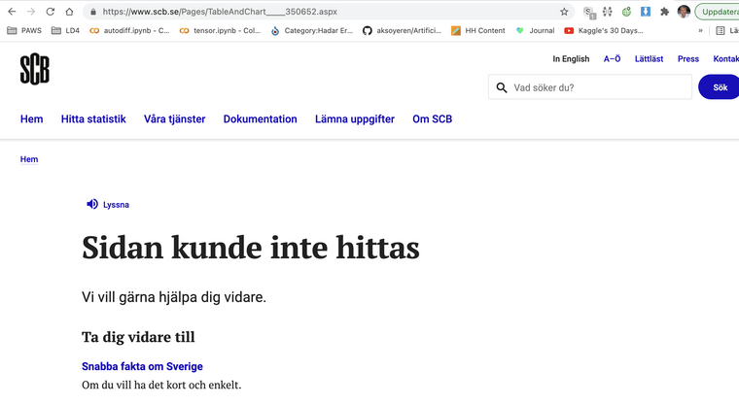Switch language via In English link
This screenshot has height=405, width=739.
click(x=571, y=59)
